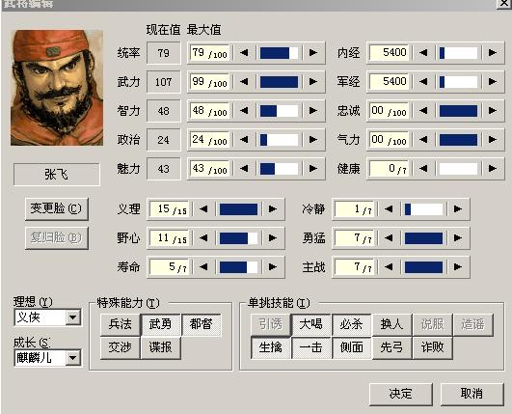
Task: Expand the 成长 dropdown showing 麒麟儿
Action: tap(47, 357)
